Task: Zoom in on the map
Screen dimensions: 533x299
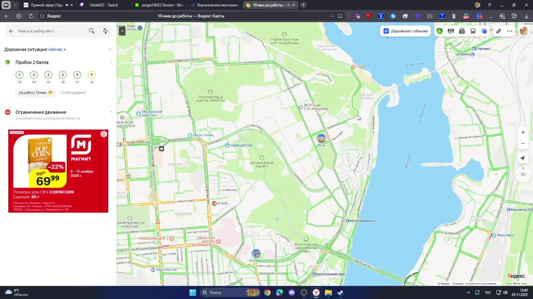Action: [x=523, y=132]
